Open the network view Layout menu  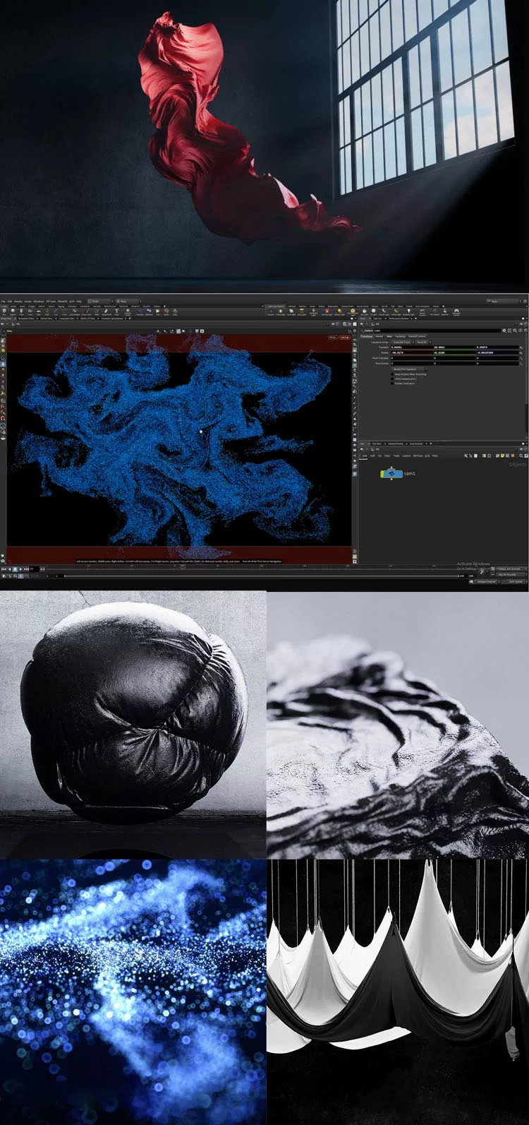406,456
